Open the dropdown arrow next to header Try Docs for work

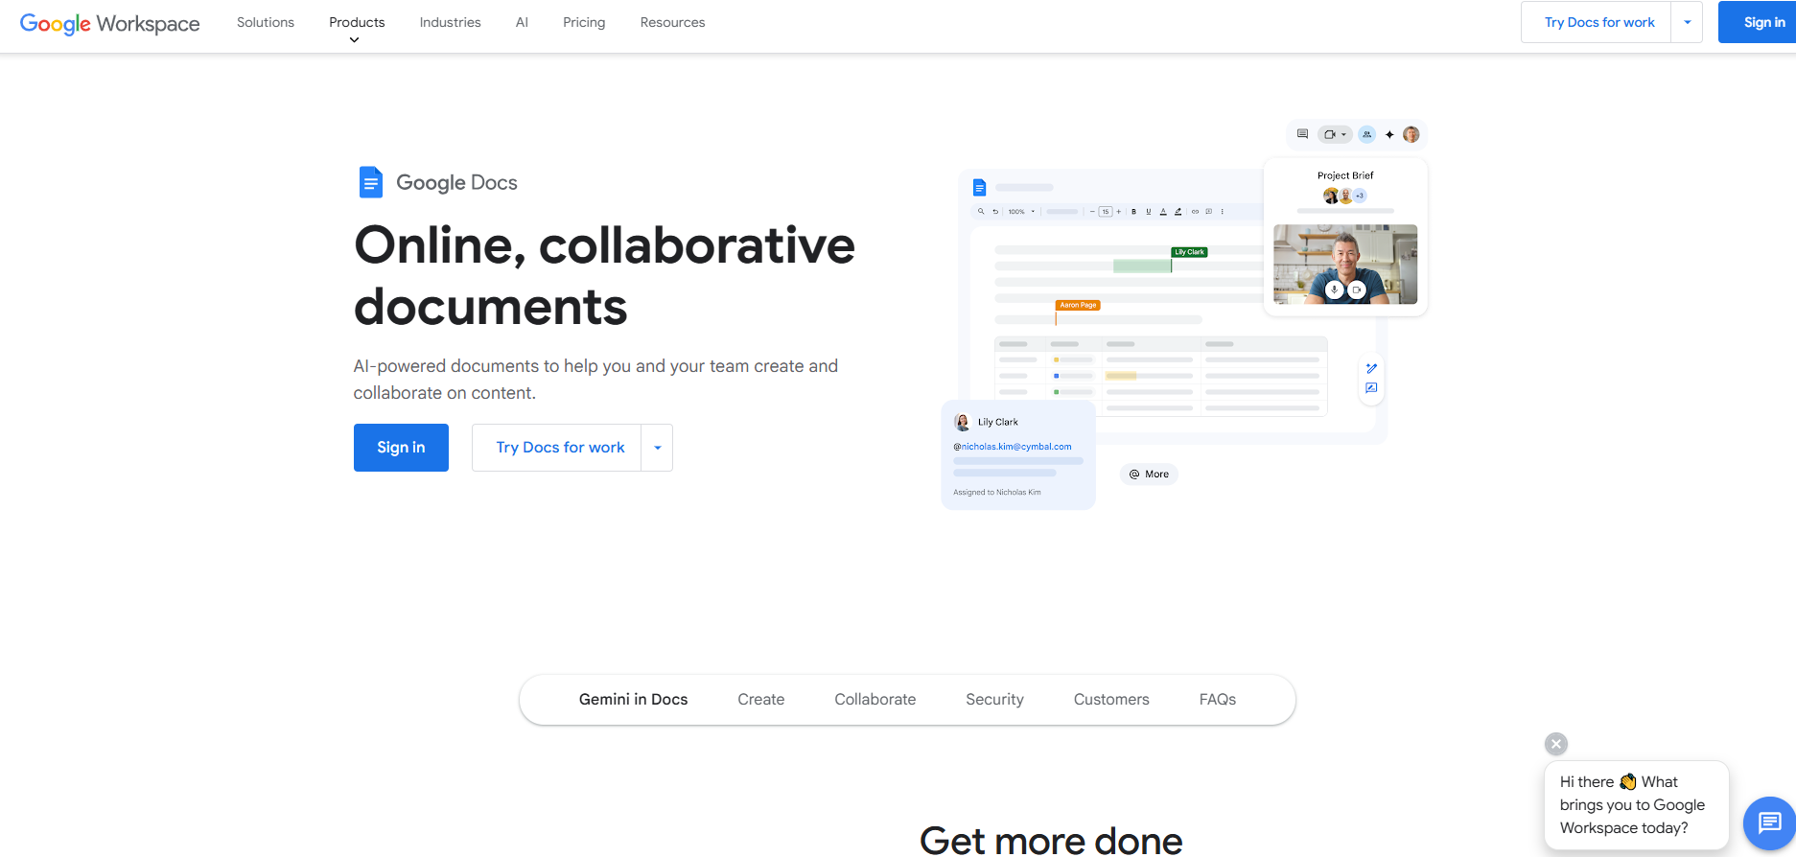[1687, 22]
